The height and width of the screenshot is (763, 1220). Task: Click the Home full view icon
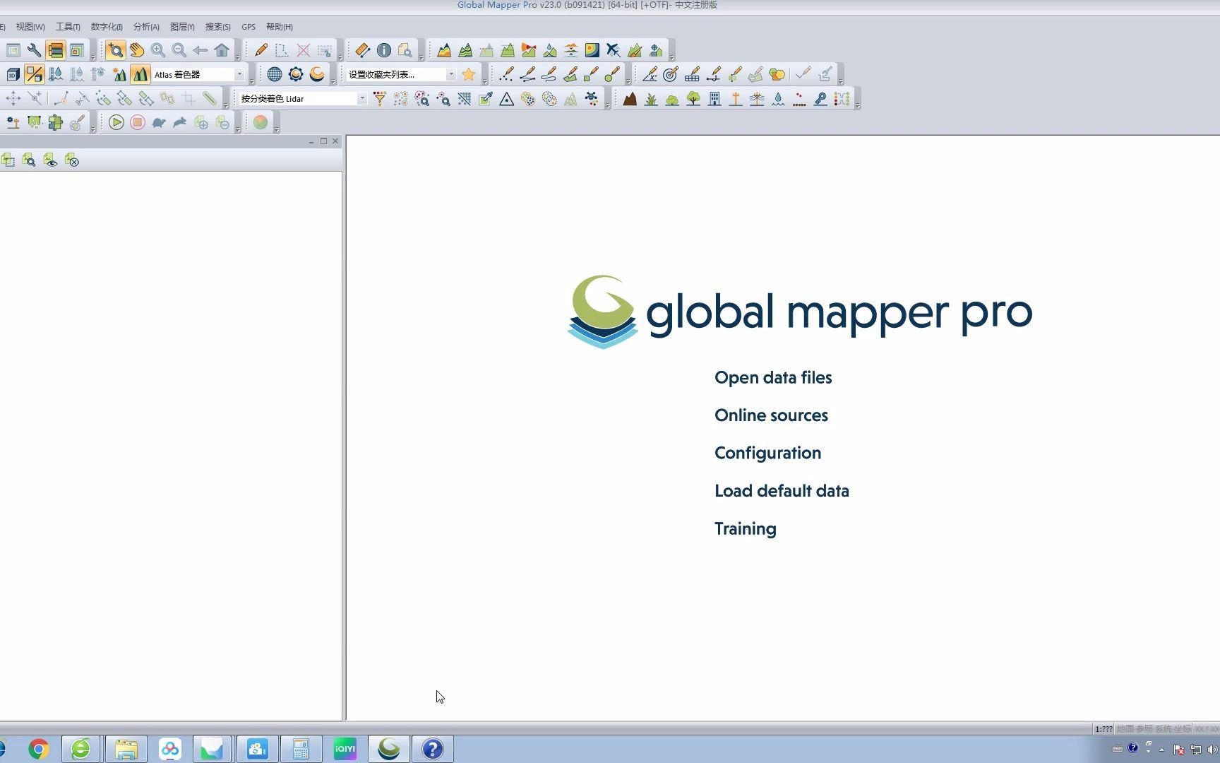[x=222, y=50]
